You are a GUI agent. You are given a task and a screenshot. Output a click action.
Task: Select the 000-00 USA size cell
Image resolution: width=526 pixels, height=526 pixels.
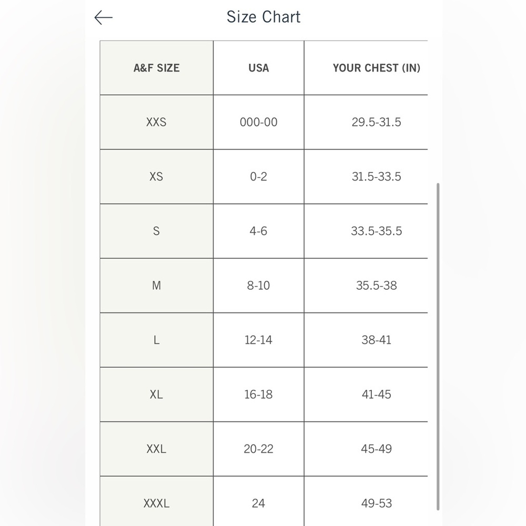(x=259, y=122)
